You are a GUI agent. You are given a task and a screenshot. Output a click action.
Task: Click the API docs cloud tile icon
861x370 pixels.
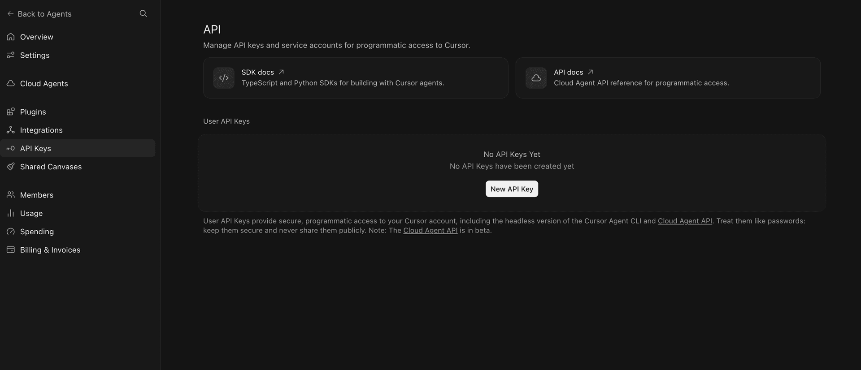click(x=536, y=78)
